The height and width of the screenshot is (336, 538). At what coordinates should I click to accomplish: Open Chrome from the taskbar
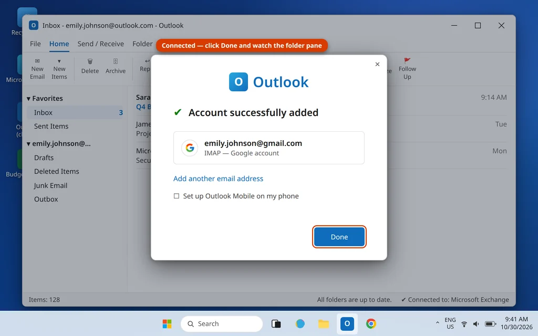371,323
